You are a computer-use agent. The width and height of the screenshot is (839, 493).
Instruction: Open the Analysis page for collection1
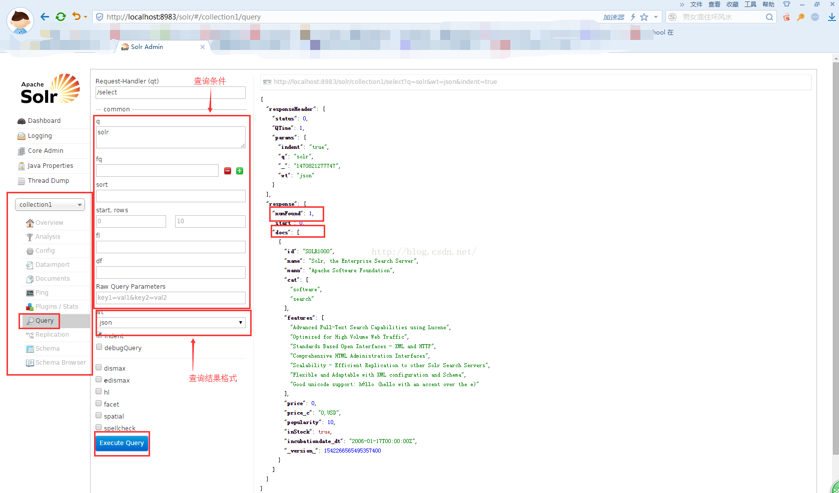click(x=48, y=237)
